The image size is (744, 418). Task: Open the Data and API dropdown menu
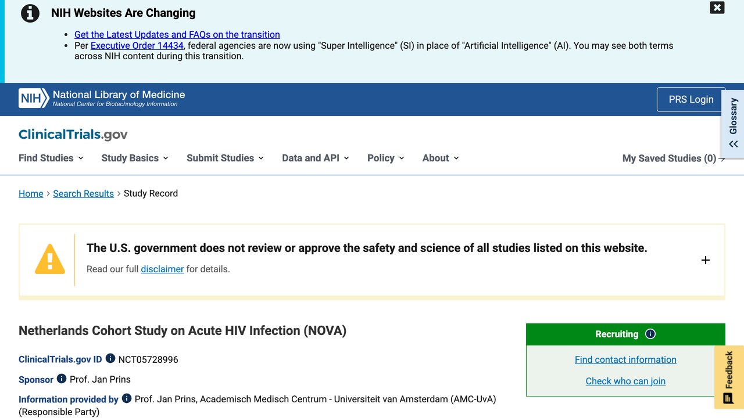tap(316, 158)
